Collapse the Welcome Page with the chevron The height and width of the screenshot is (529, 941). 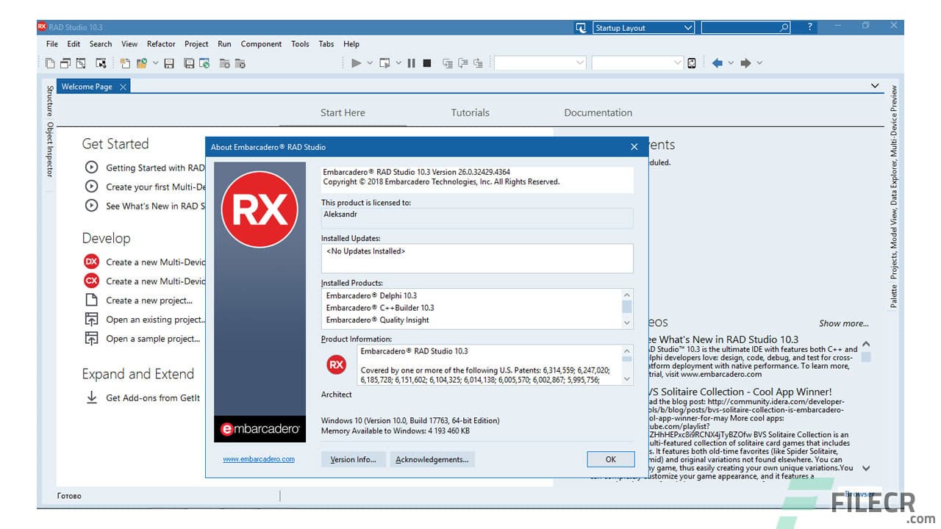pos(875,85)
